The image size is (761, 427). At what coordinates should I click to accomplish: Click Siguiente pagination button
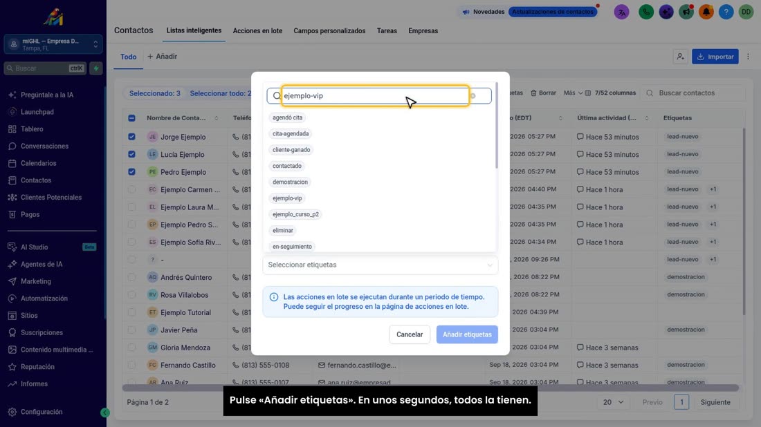point(715,402)
